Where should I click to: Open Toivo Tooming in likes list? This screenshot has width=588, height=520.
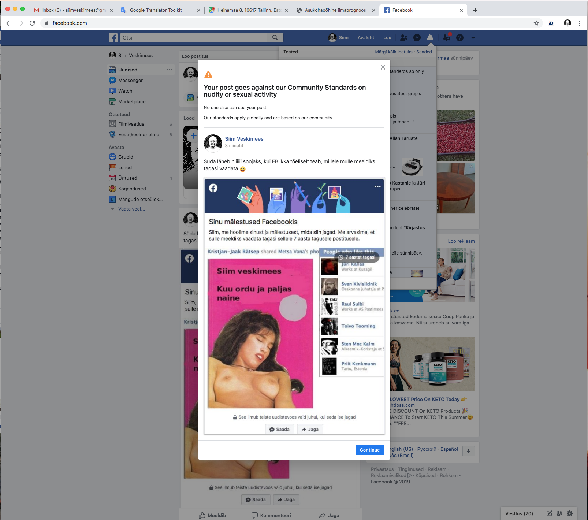click(x=358, y=326)
